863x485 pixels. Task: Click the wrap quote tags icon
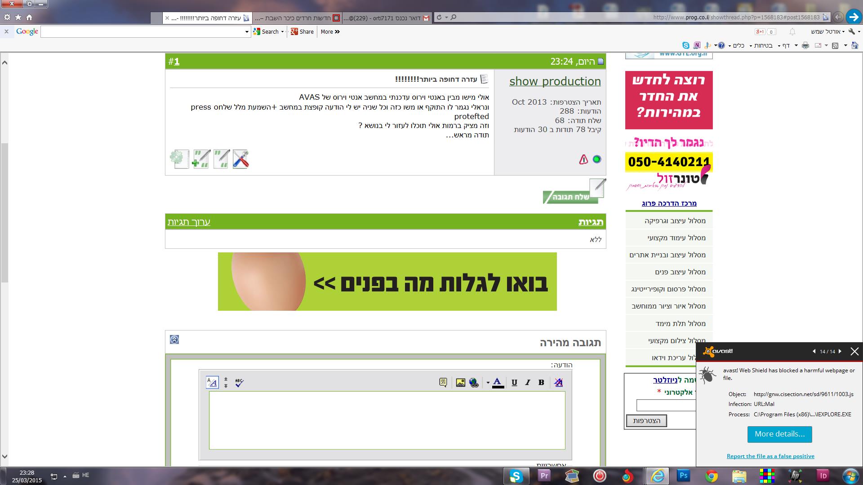click(x=443, y=383)
